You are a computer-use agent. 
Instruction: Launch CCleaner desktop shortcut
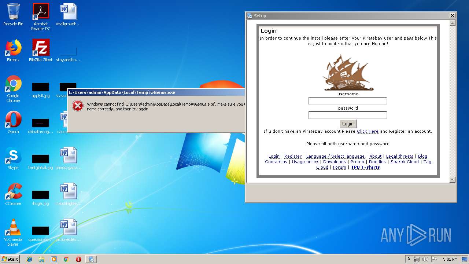point(13,194)
